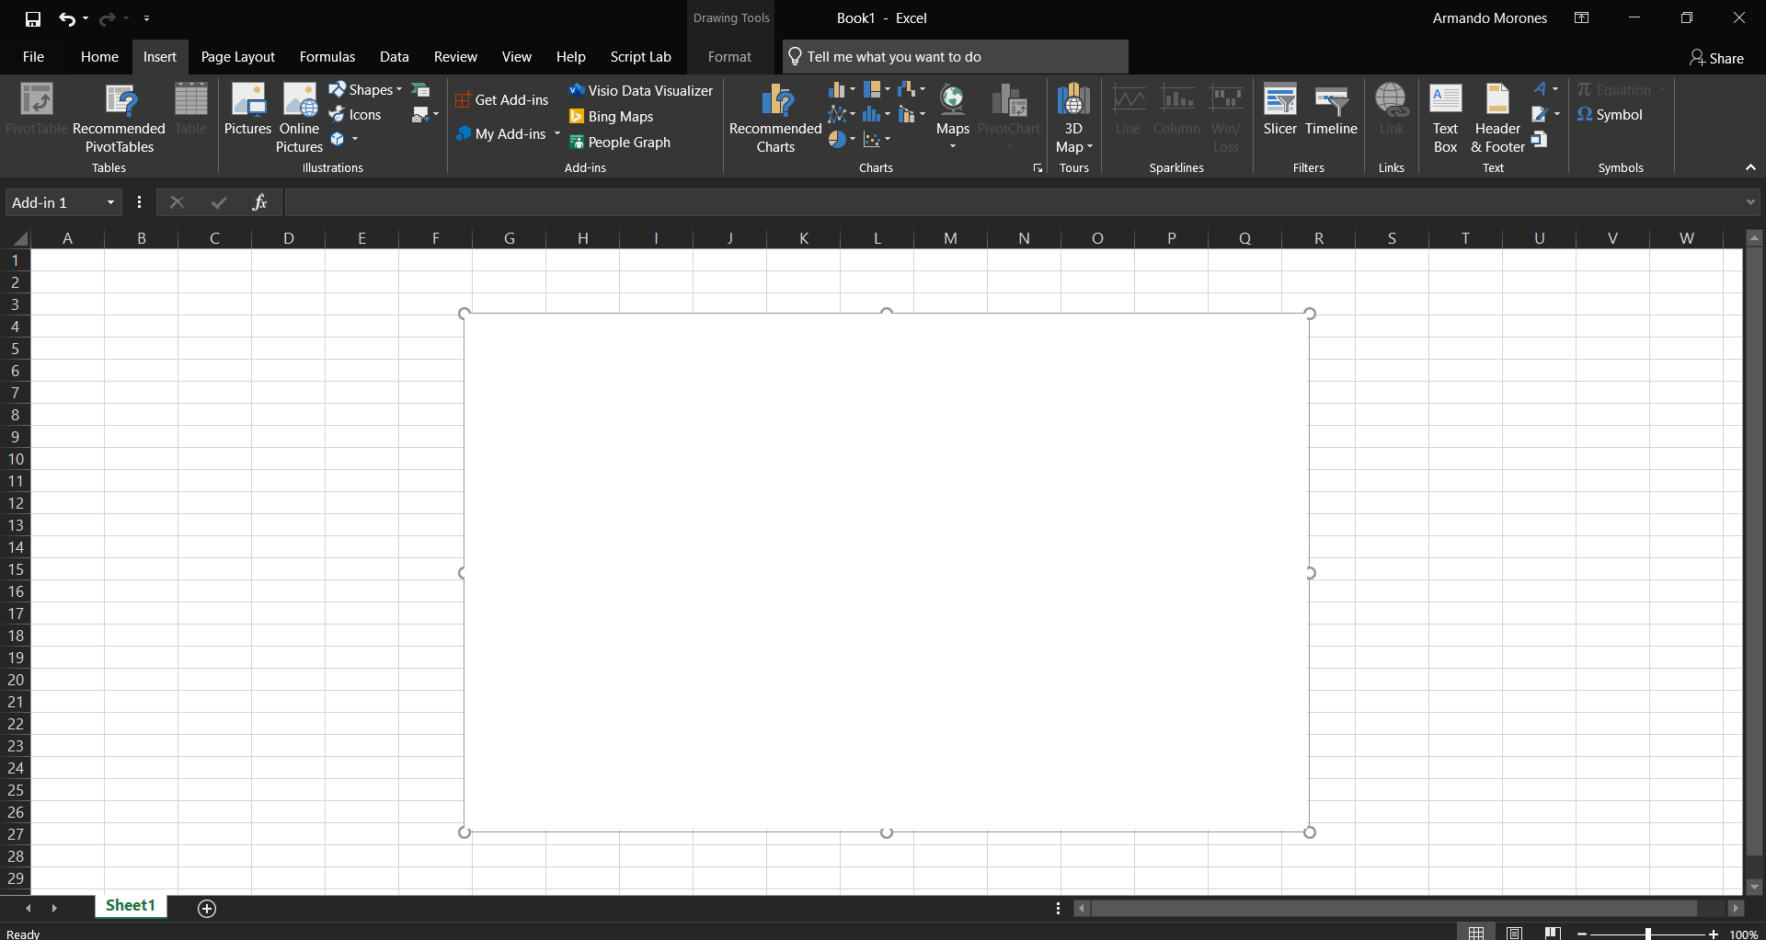Insert a Timeline filter
1766x940 pixels.
[x=1331, y=110]
